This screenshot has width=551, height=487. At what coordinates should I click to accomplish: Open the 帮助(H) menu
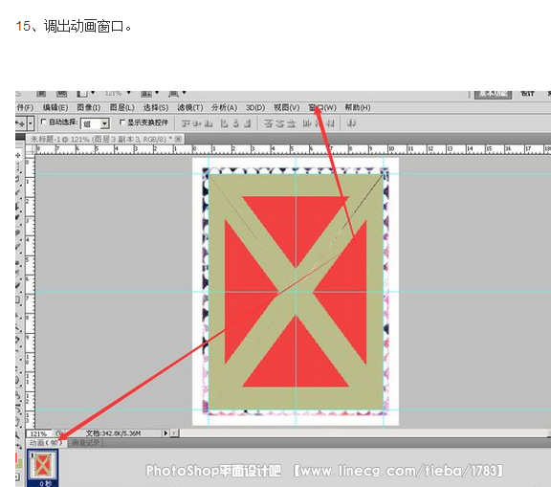358,107
